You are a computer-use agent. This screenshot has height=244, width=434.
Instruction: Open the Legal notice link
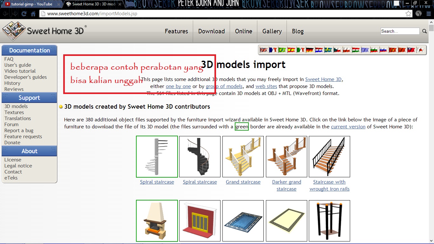tap(18, 166)
